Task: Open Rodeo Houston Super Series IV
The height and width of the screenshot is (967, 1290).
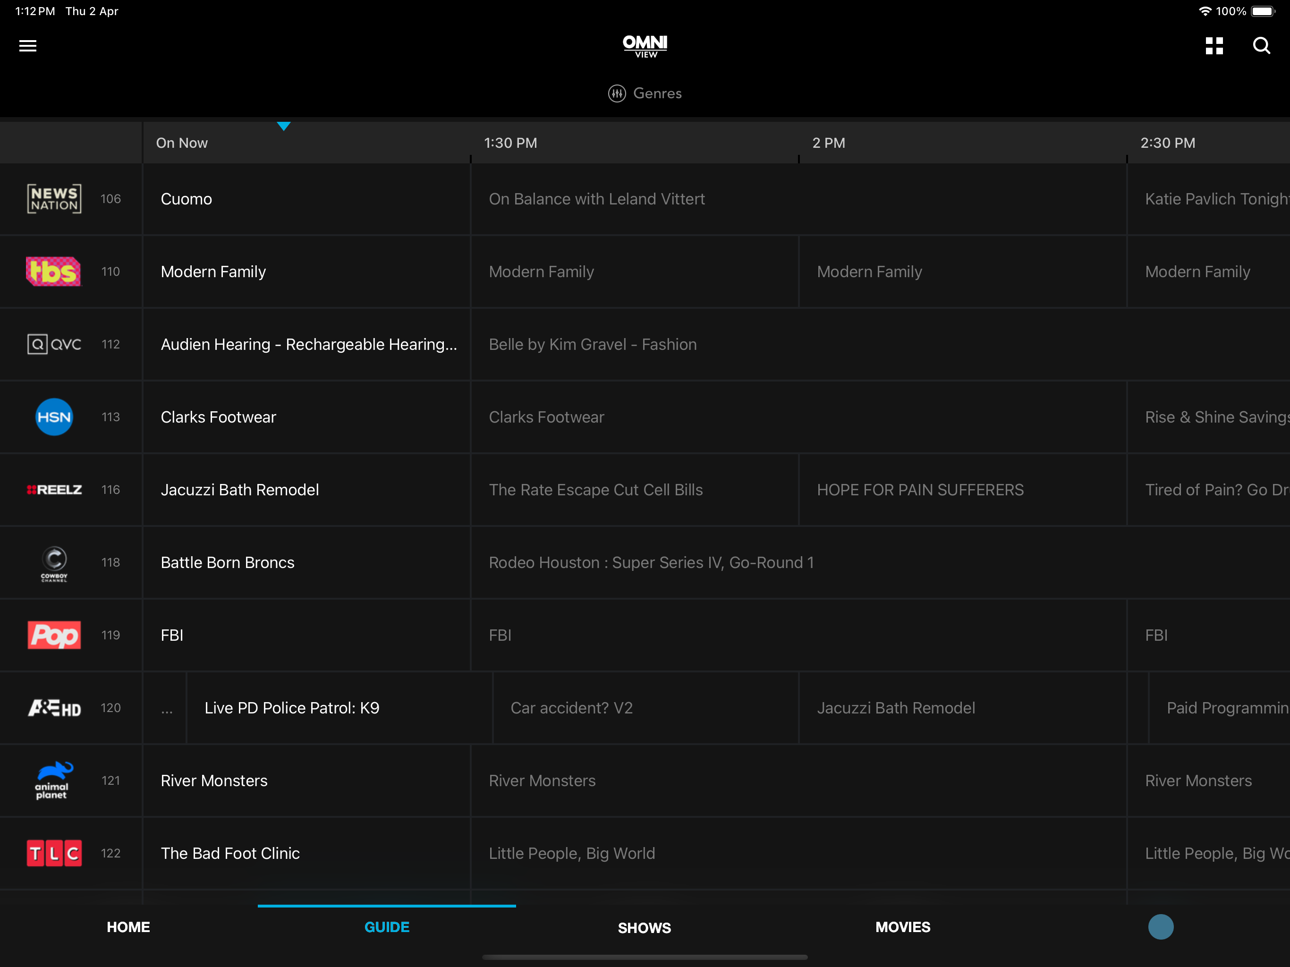Action: coord(881,562)
